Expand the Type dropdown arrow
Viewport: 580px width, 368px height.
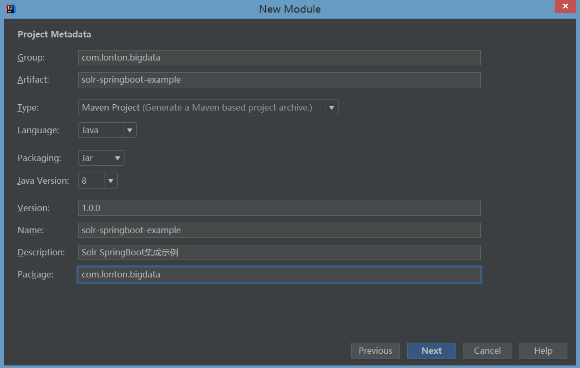coord(331,108)
